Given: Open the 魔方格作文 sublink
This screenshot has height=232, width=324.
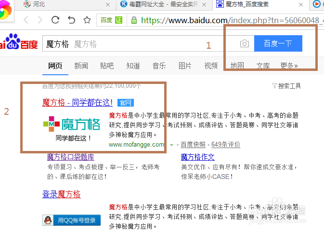Looking at the screenshot, I should (198, 157).
